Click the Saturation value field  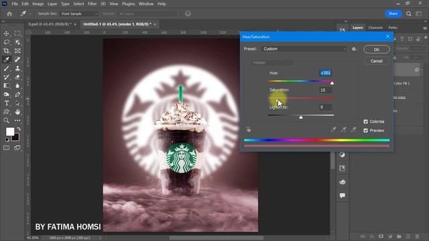[325, 90]
